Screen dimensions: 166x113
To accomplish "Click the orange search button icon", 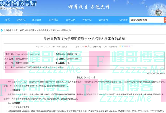I will coord(165,20).
